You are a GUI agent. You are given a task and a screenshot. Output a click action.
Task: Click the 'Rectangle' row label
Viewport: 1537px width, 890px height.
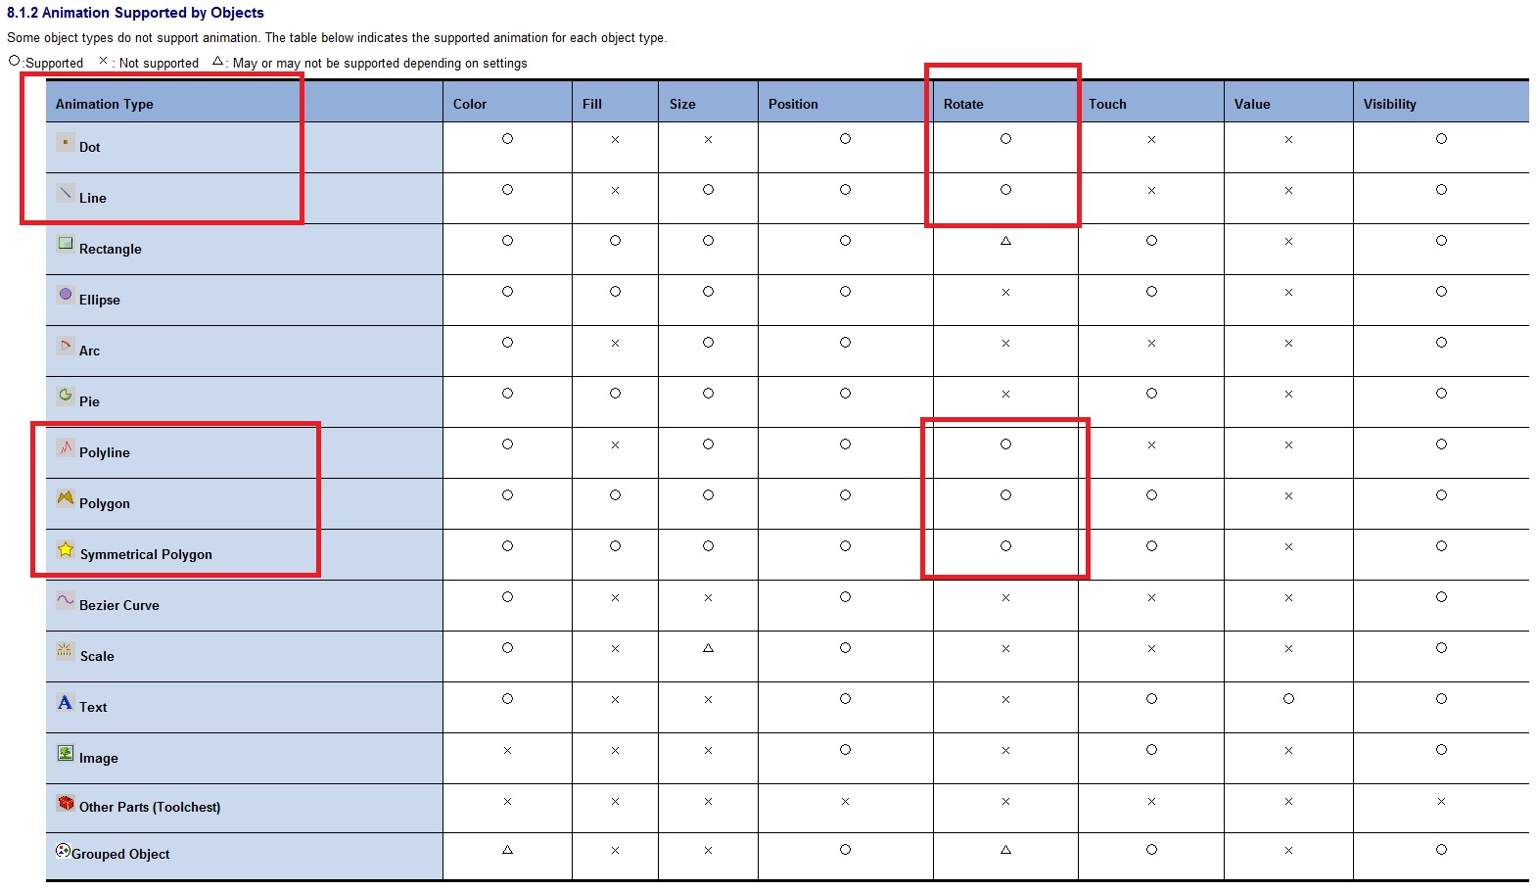pyautogui.click(x=111, y=249)
